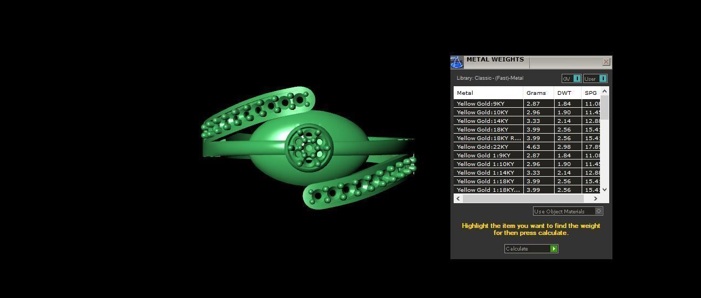
Task: Click the metal list scroll-up arrow
Action: (605, 91)
